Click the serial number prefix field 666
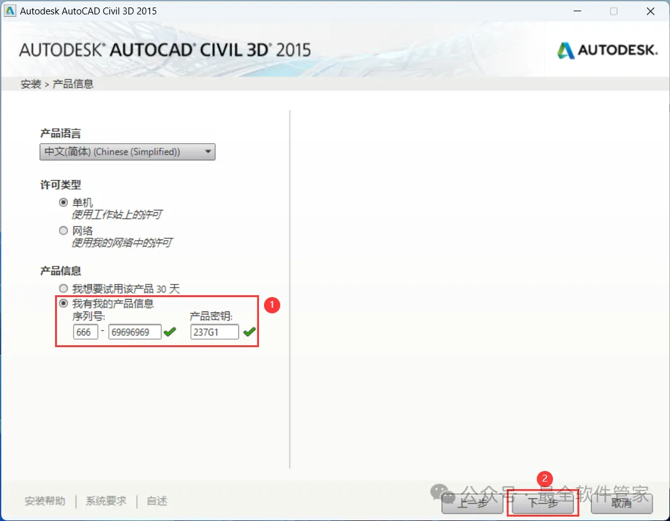 coord(86,332)
